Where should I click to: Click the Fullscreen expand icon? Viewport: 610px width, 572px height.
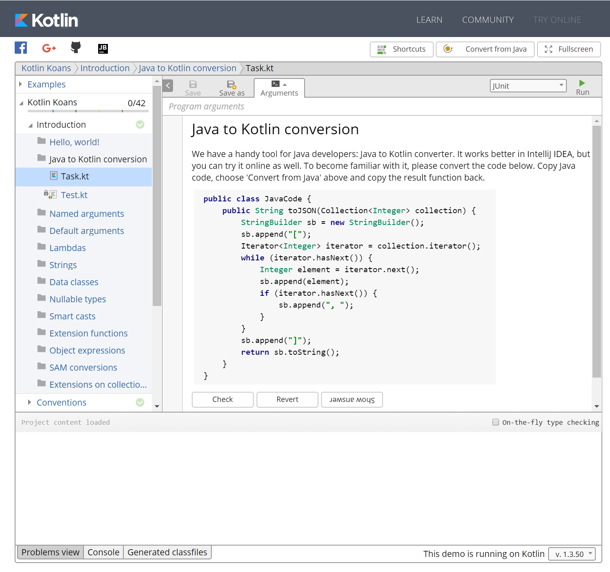tap(549, 49)
